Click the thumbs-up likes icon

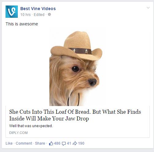point(51,143)
